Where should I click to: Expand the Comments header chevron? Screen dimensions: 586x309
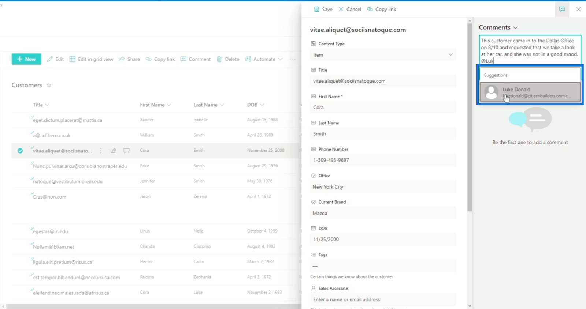(516, 28)
